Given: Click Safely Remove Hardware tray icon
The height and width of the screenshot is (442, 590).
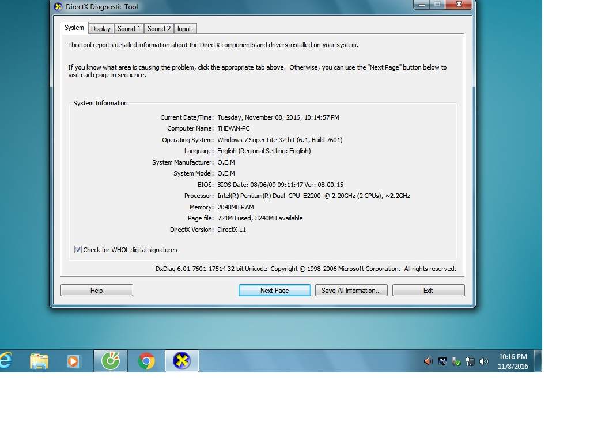Looking at the screenshot, I should pos(456,361).
